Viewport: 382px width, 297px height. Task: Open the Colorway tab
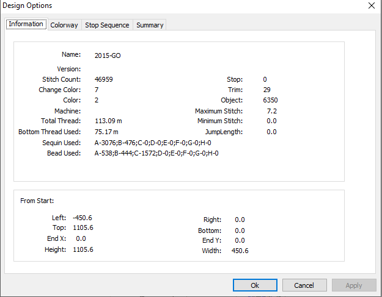pos(64,25)
